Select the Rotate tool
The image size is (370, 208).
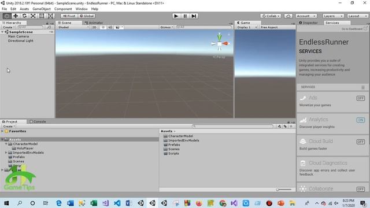click(x=24, y=16)
